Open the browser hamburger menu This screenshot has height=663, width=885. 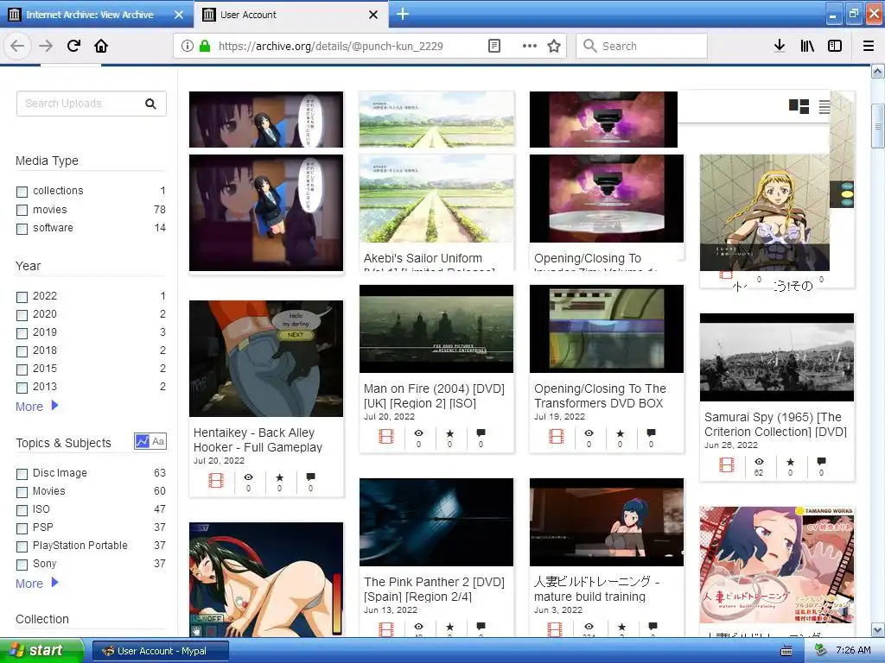pyautogui.click(x=869, y=46)
